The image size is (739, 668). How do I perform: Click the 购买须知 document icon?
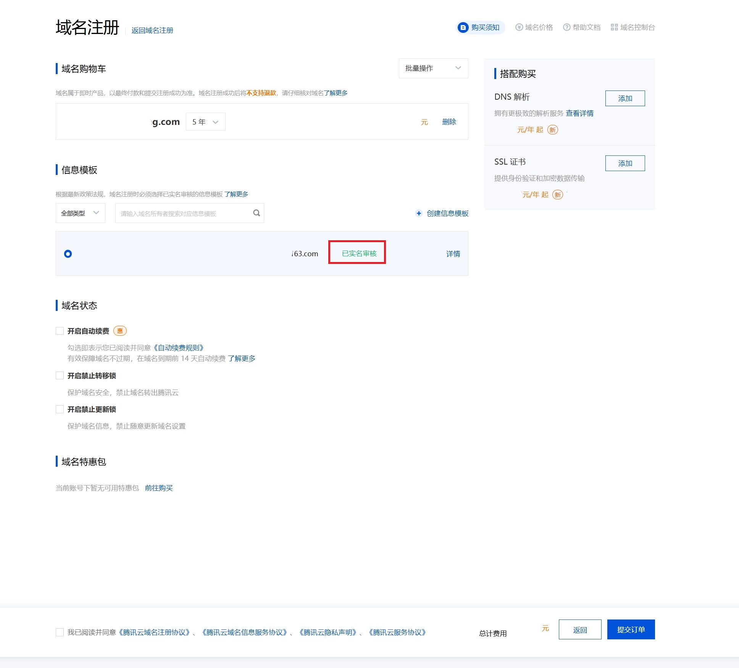tap(463, 27)
